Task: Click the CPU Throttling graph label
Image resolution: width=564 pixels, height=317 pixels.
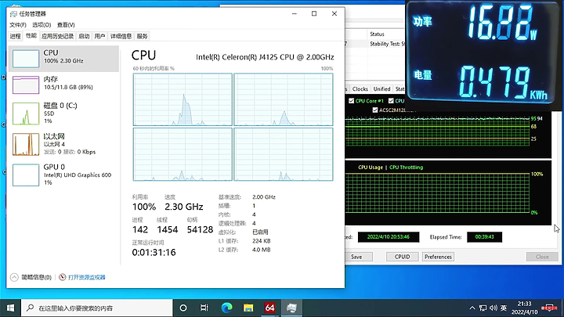Action: pyautogui.click(x=406, y=168)
